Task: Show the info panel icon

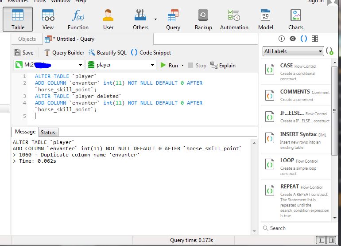Action: [x=281, y=39]
